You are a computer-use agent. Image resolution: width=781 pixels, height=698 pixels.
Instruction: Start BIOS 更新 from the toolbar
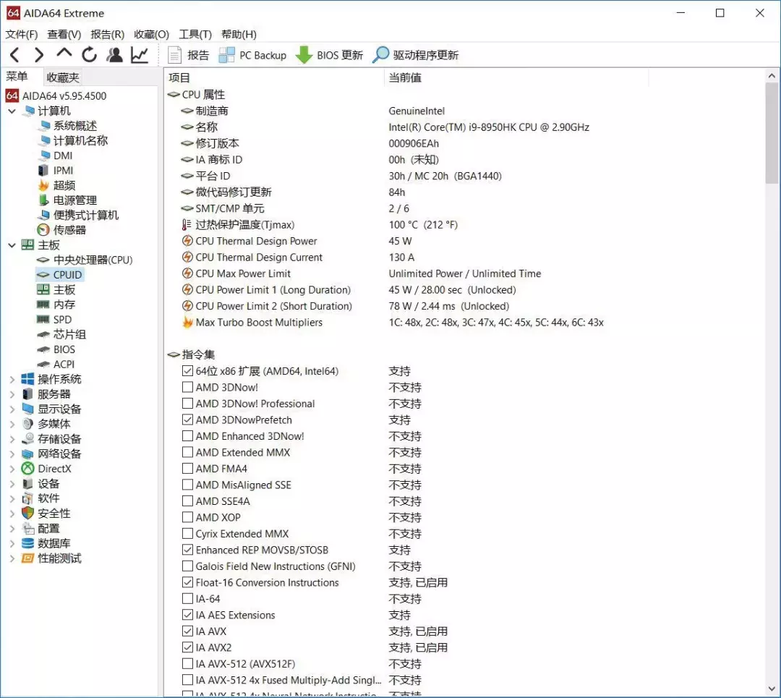(x=329, y=55)
